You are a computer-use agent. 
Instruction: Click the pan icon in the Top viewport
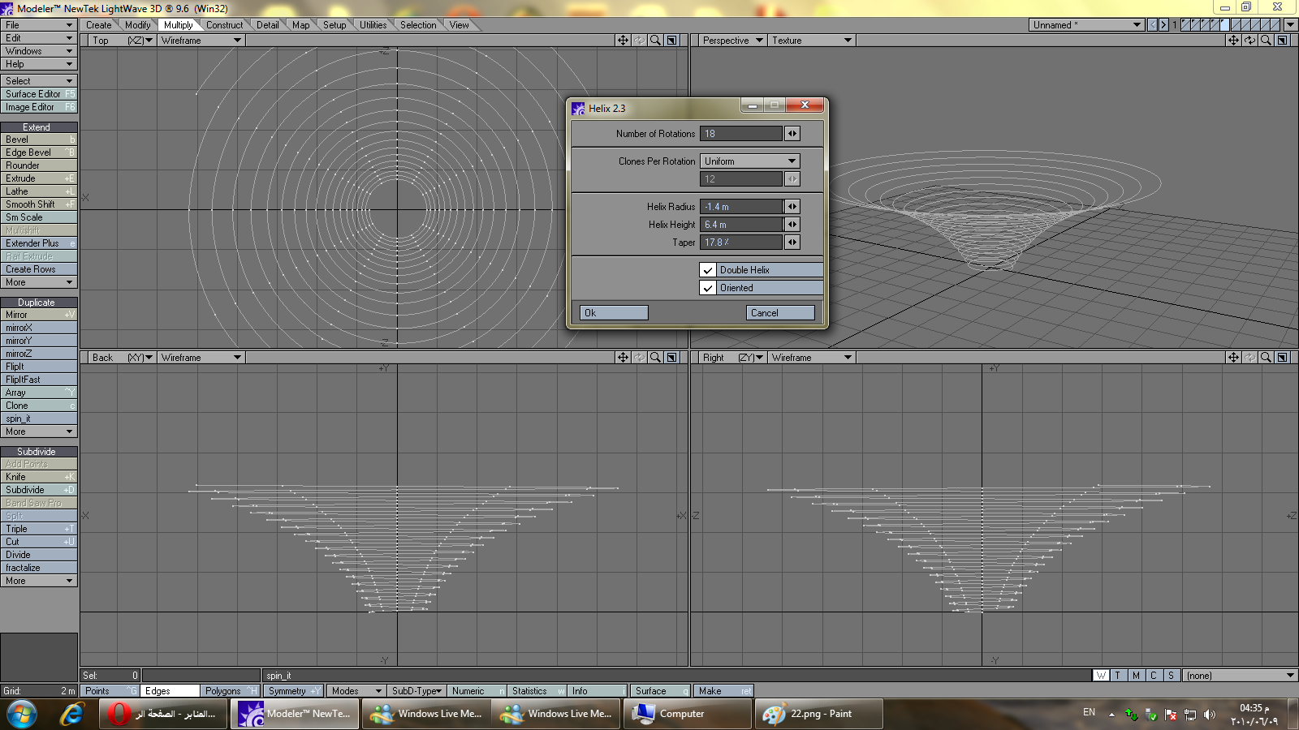(x=623, y=40)
